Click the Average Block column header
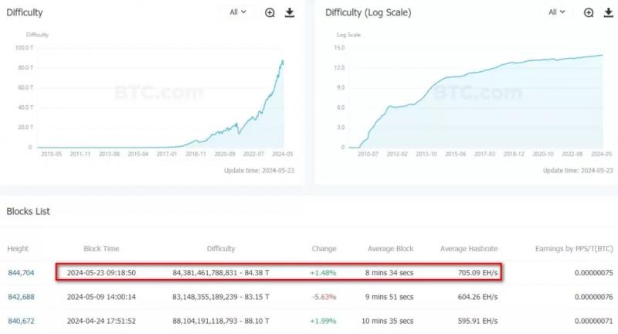618x334 pixels. [390, 248]
